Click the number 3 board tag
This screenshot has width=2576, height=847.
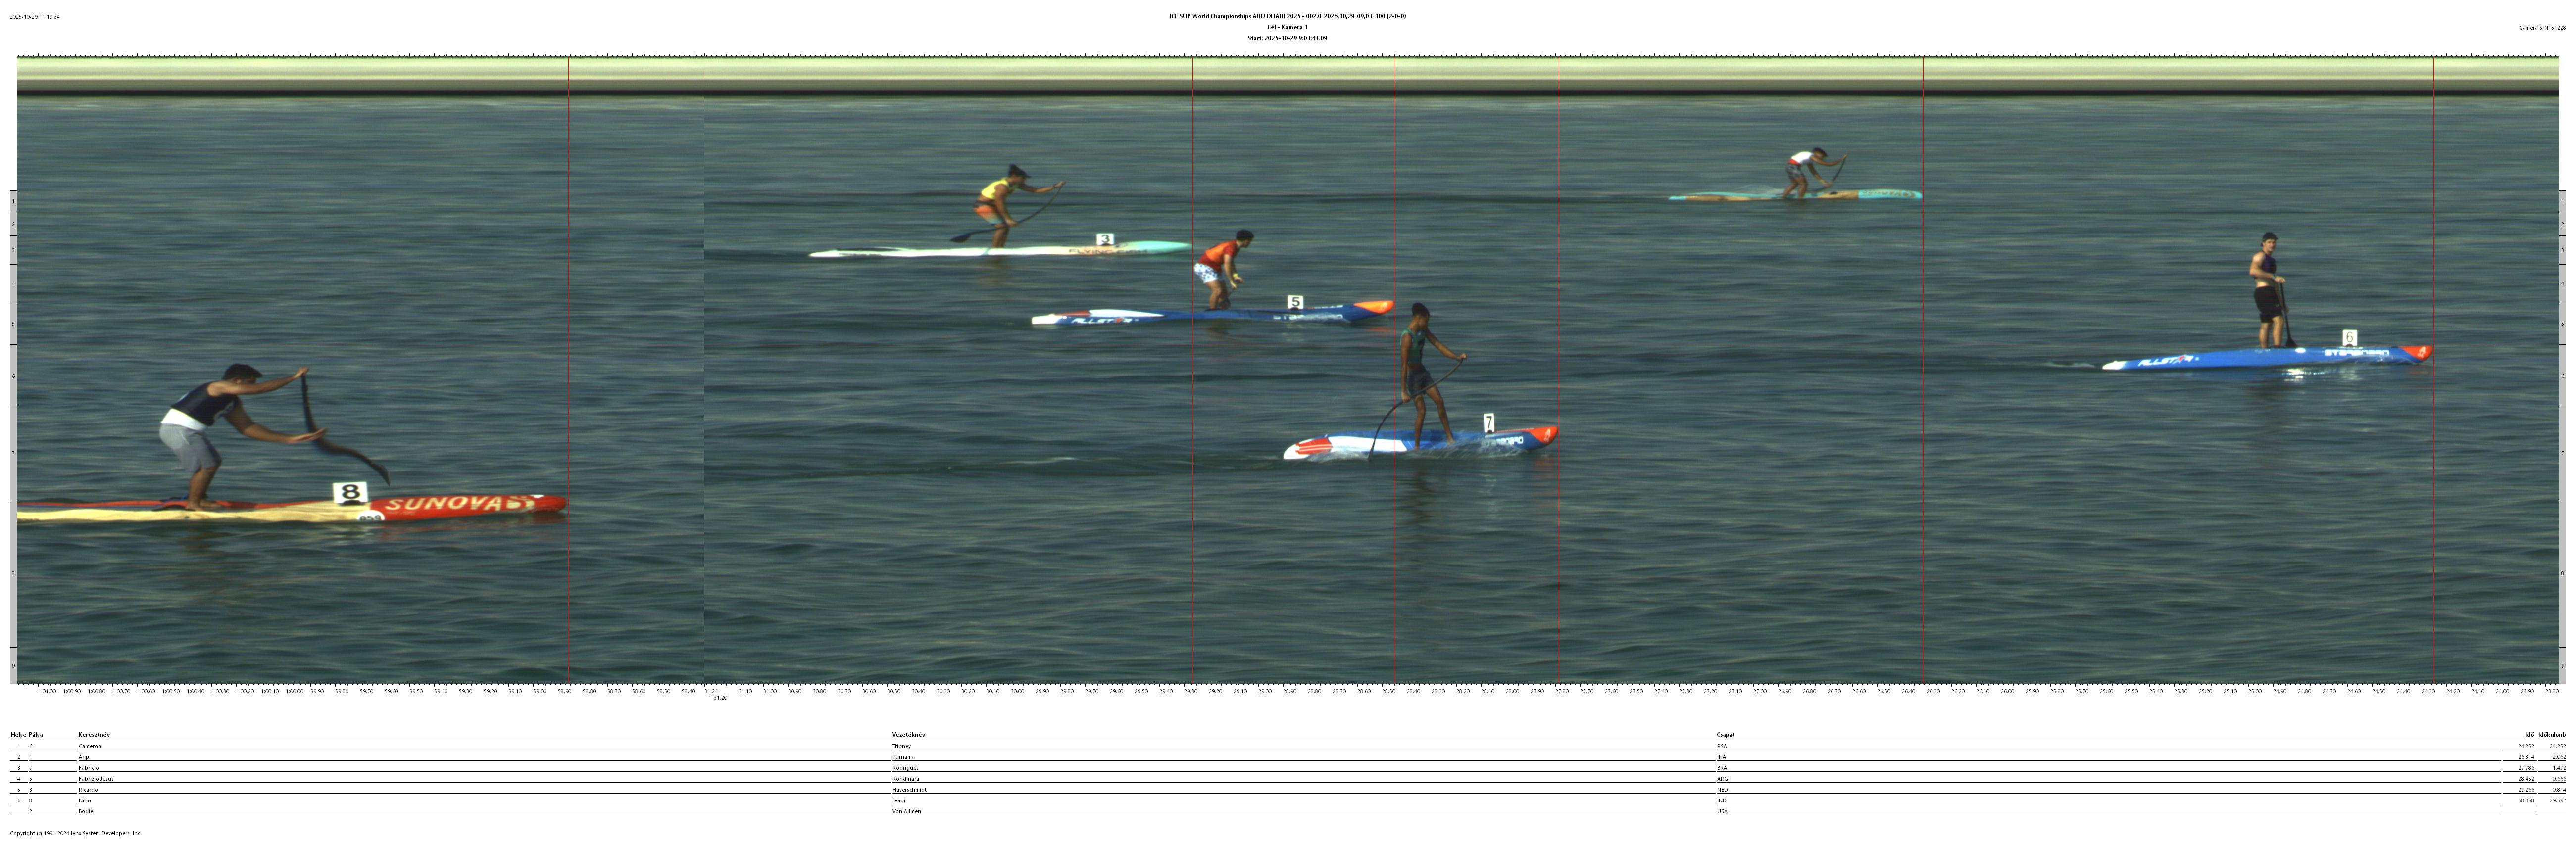pyautogui.click(x=1104, y=239)
